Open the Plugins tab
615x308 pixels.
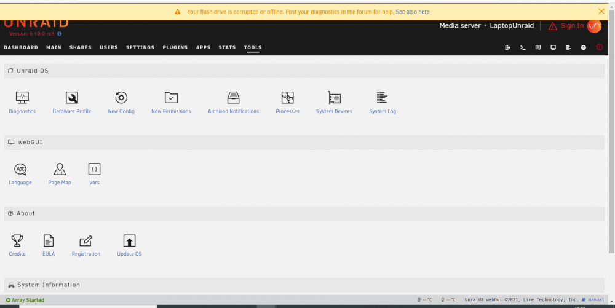click(x=175, y=47)
